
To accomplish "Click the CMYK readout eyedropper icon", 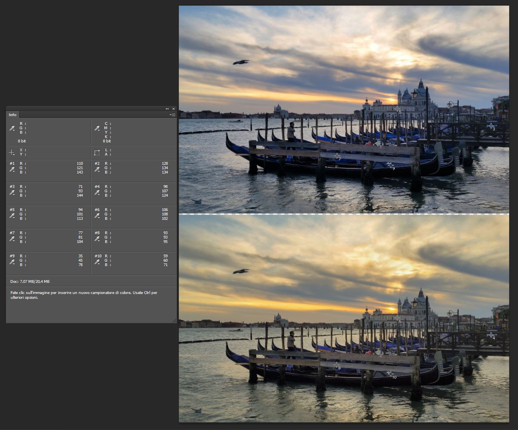I will [x=97, y=128].
